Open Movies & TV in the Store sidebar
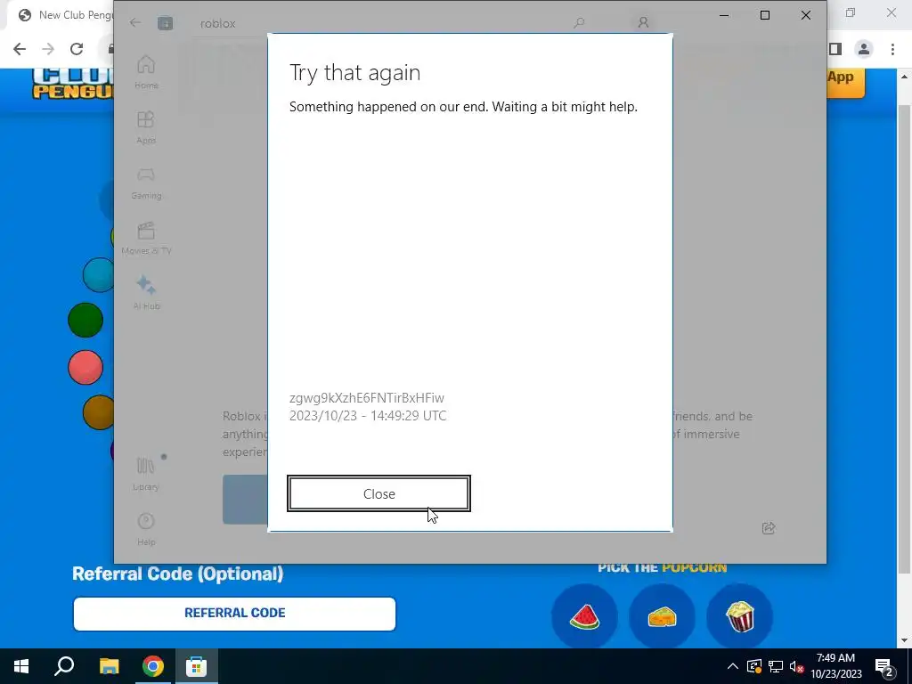The width and height of the screenshot is (912, 684). [146, 238]
